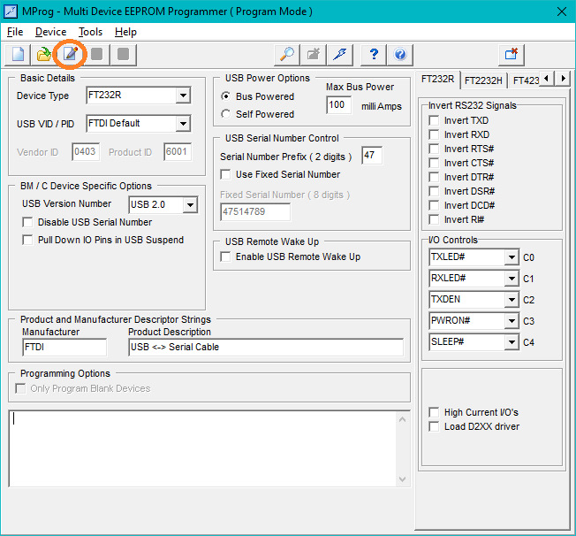
Task: Expand the C0 TXLED# dropdown
Action: click(x=512, y=257)
